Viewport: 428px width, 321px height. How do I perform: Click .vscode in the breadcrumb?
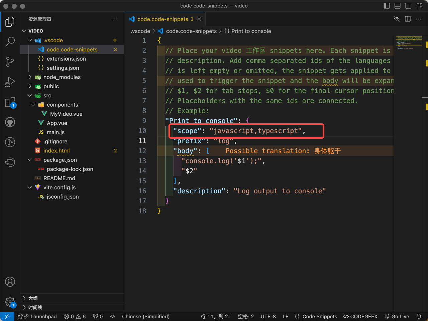140,31
